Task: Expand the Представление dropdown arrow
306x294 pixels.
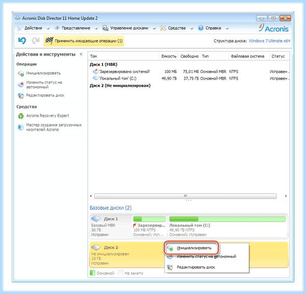Action: (96, 29)
